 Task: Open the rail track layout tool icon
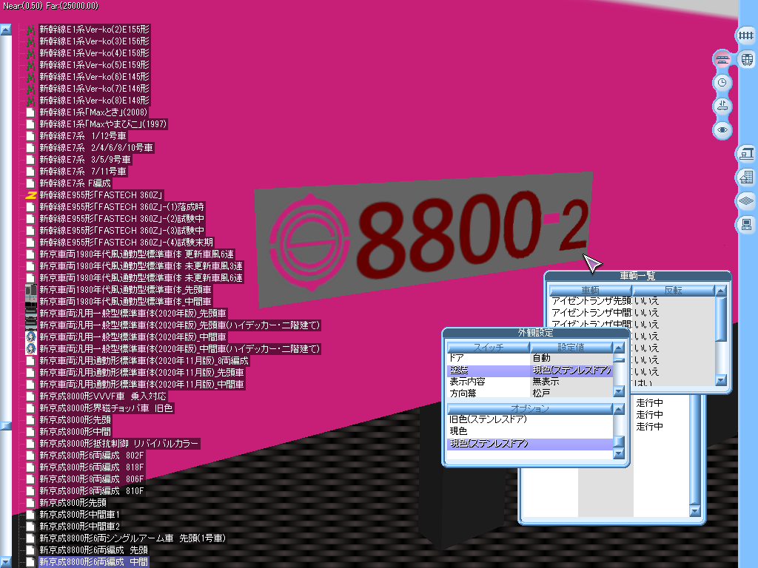pyautogui.click(x=746, y=35)
